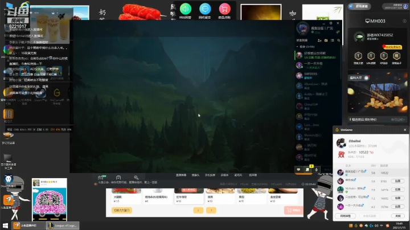Image resolution: width=410 pixels, height=230 pixels.
Task: Open friend search magnifier icon
Action: coord(339,40)
